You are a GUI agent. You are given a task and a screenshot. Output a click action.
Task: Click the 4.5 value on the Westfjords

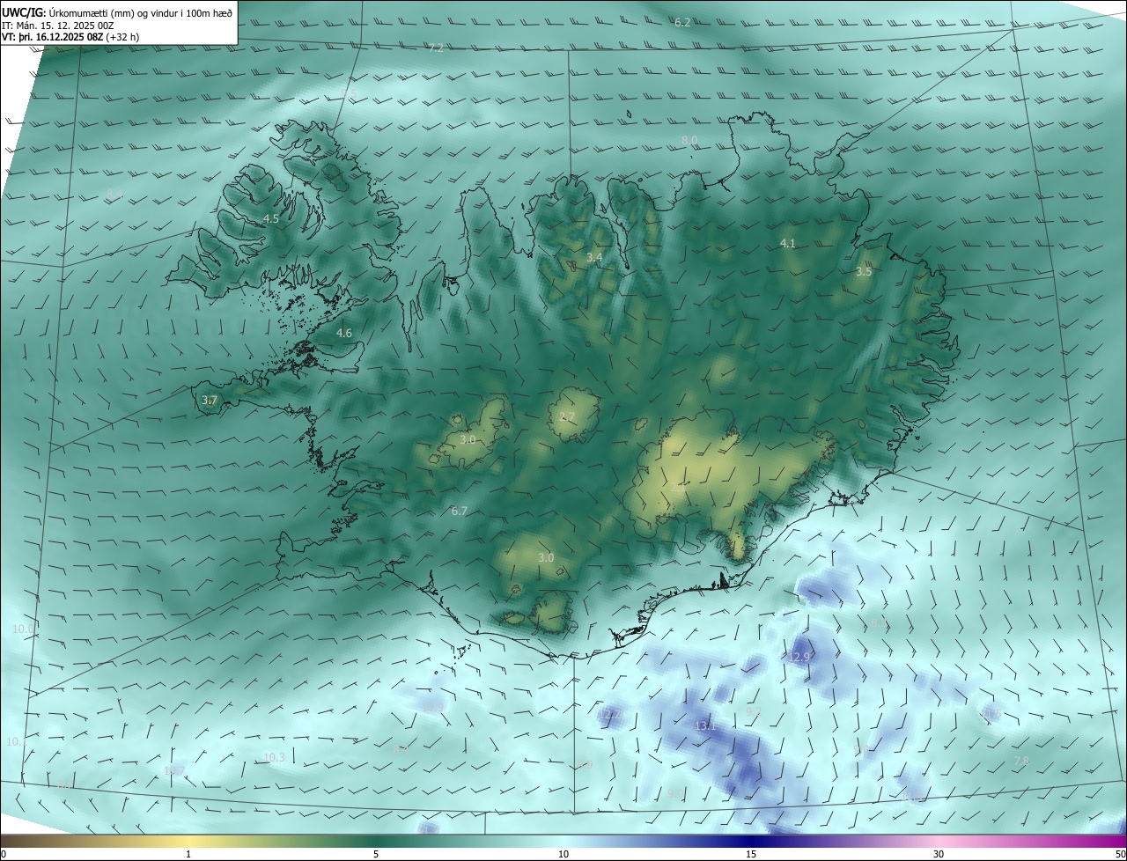[271, 218]
